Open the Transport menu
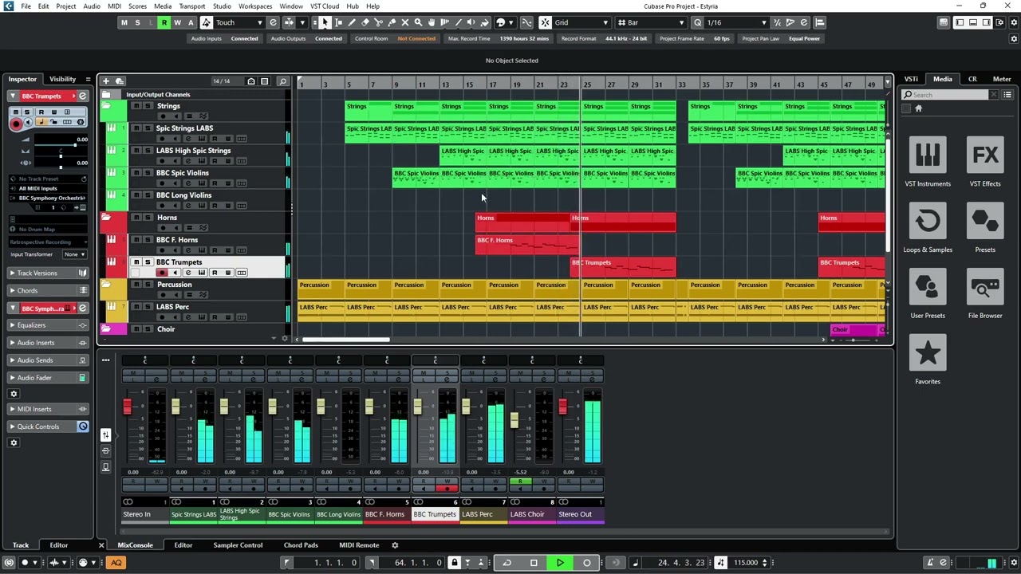The width and height of the screenshot is (1021, 574). [x=192, y=6]
